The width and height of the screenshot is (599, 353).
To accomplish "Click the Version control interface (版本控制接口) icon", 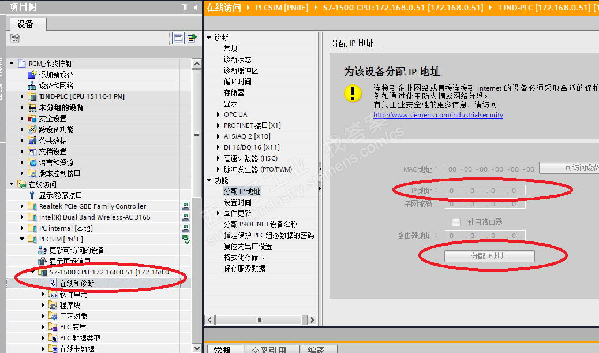I will click(x=32, y=173).
